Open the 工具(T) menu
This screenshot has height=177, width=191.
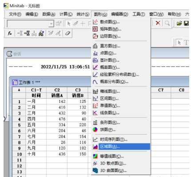pyautogui.click(x=139, y=14)
